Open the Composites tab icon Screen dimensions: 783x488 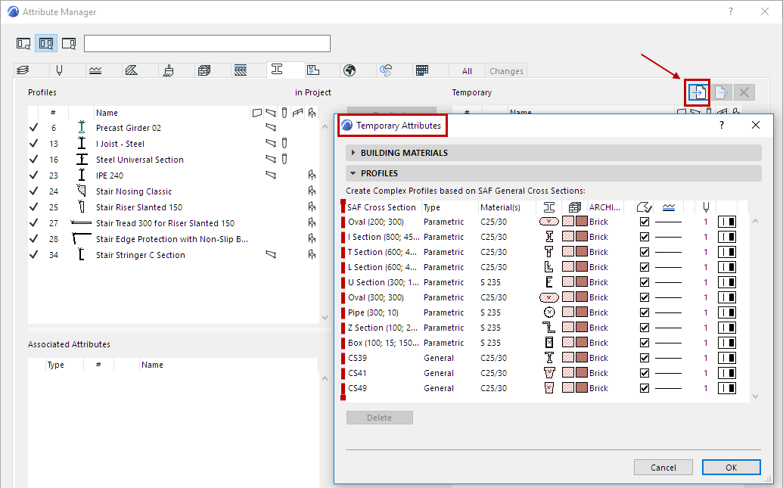coord(241,70)
